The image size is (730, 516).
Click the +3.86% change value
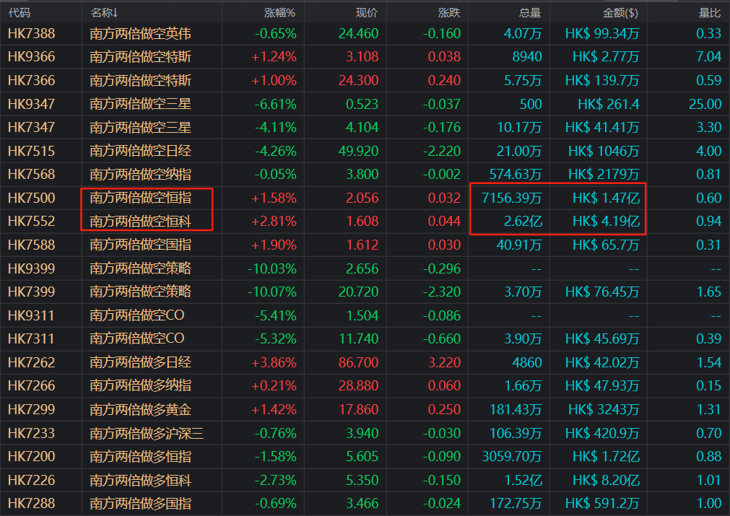click(x=274, y=362)
